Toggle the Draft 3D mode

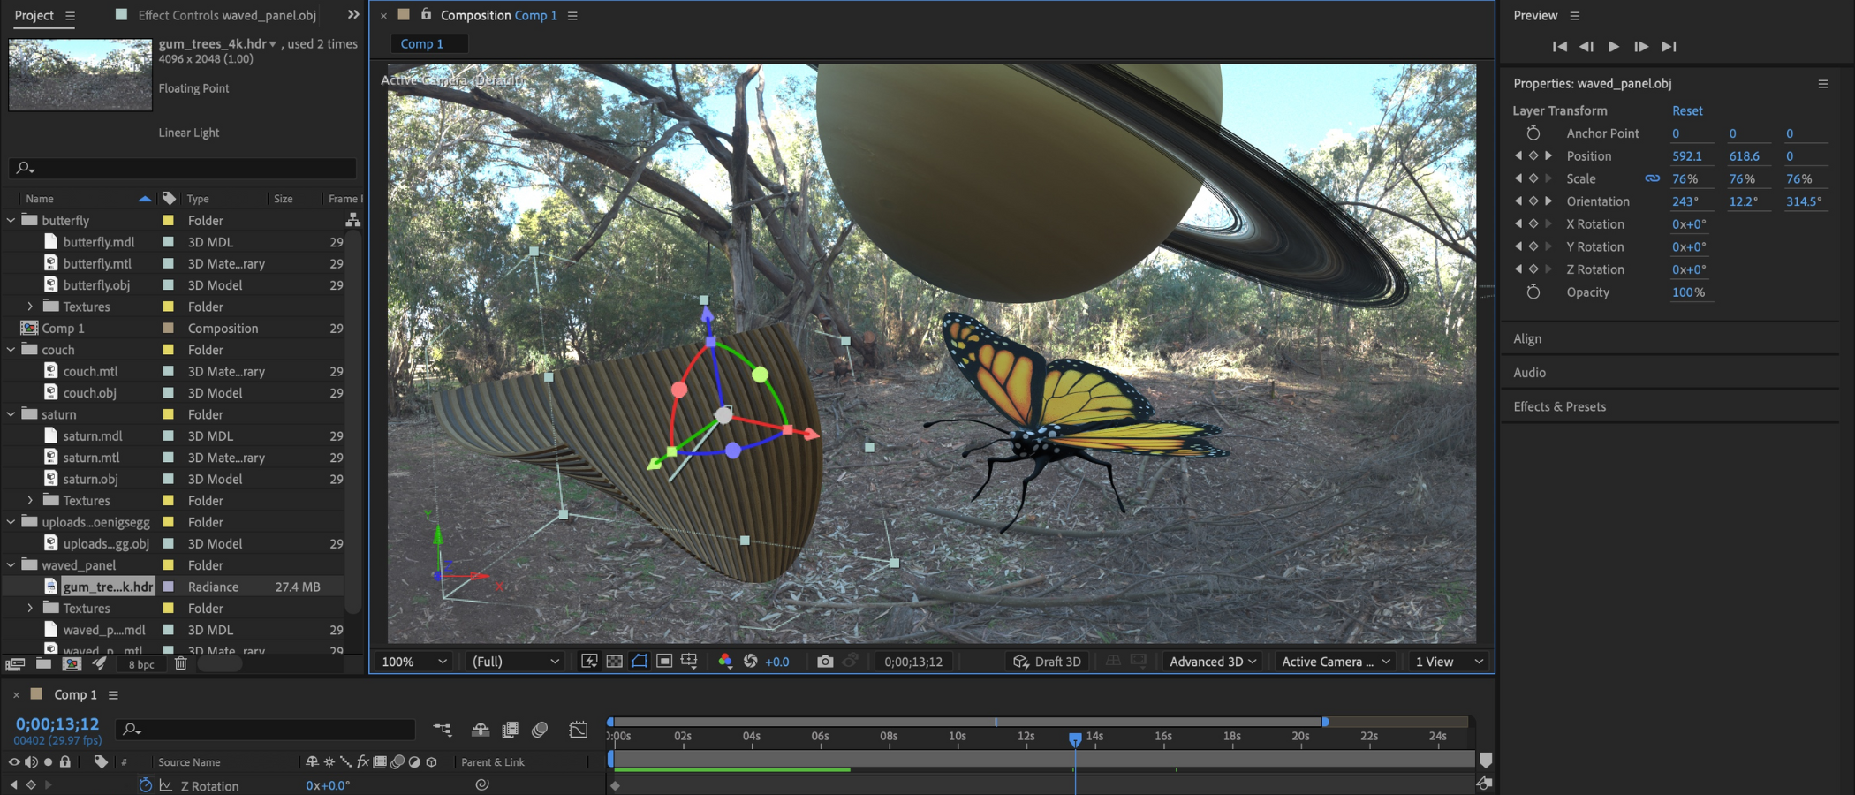point(1048,662)
